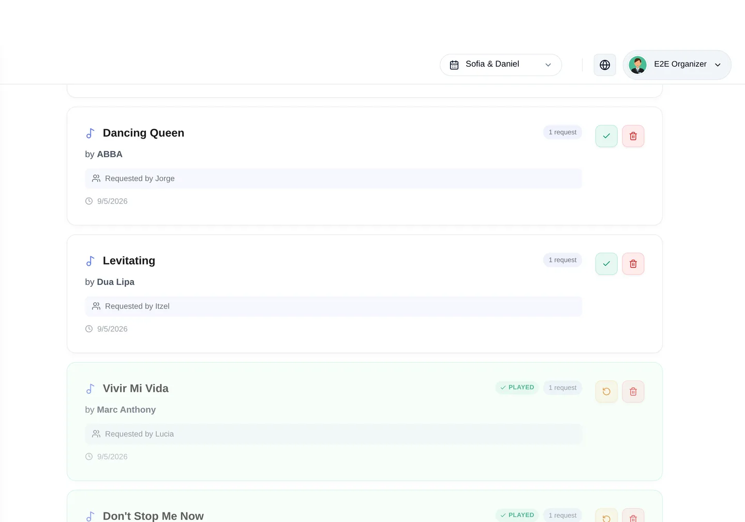
Task: Click the Requested by Lucia row
Action: tap(334, 434)
